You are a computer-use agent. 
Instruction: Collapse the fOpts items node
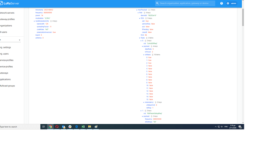140,38
